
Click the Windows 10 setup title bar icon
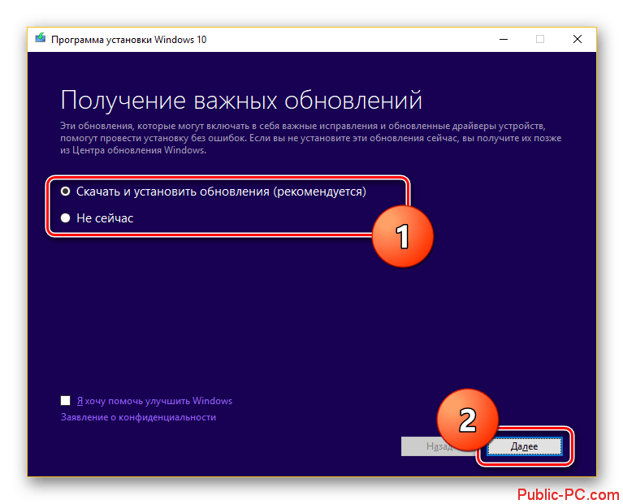tap(40, 38)
